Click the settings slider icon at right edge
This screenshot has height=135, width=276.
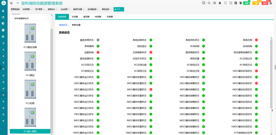pyautogui.click(x=272, y=111)
